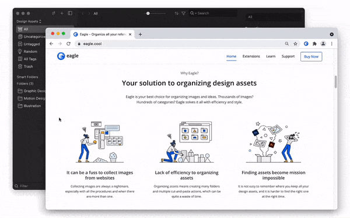Open the Extensions puzzle icon in Chrome
This screenshot has width=350, height=218.
click(x=314, y=44)
